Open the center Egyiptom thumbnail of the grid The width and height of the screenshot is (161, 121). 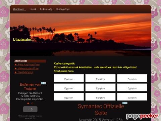tap(100, 87)
